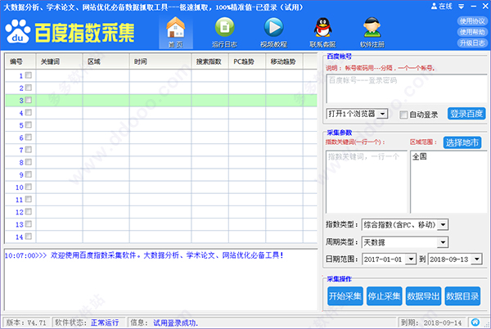Click the 升级日志 upgrade log item
This screenshot has width=491, height=329.
coord(471,42)
